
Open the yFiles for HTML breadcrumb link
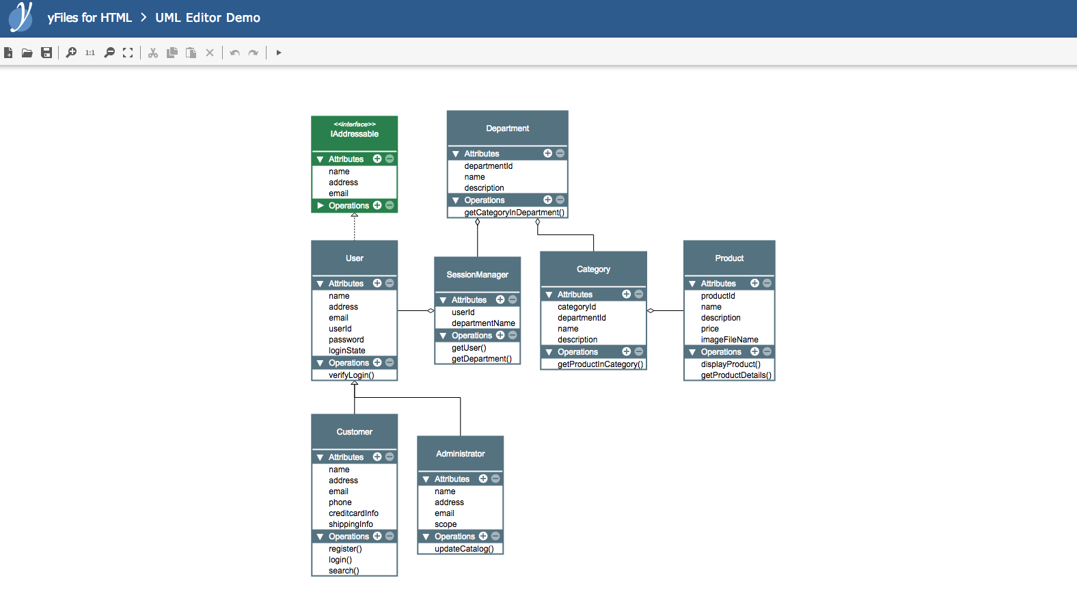90,18
